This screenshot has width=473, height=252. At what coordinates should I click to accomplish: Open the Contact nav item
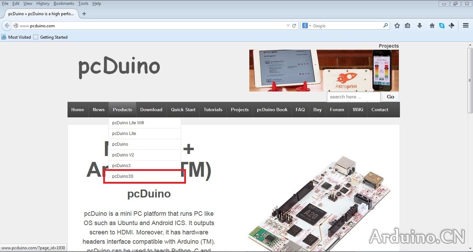point(380,109)
